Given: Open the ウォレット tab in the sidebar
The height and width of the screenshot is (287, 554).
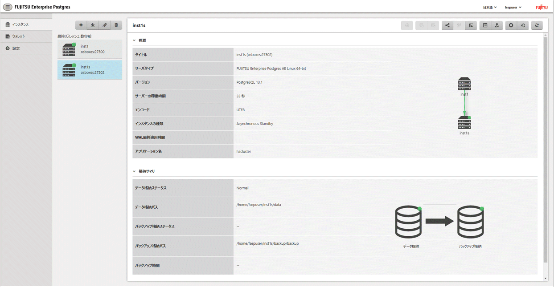Looking at the screenshot, I should point(26,36).
